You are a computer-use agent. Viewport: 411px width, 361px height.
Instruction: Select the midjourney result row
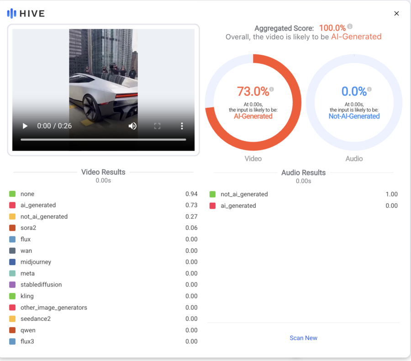103,262
